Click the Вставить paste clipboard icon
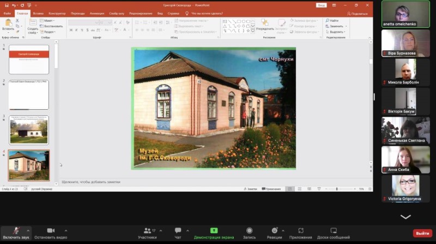This screenshot has width=436, height=244. click(8, 23)
